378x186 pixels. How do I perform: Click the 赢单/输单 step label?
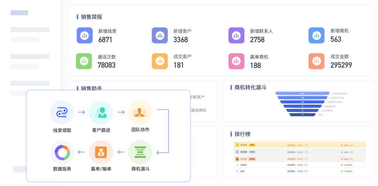[x=101, y=169]
